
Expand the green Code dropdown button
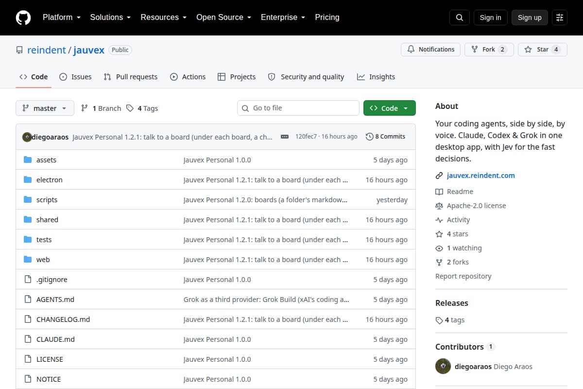click(390, 108)
